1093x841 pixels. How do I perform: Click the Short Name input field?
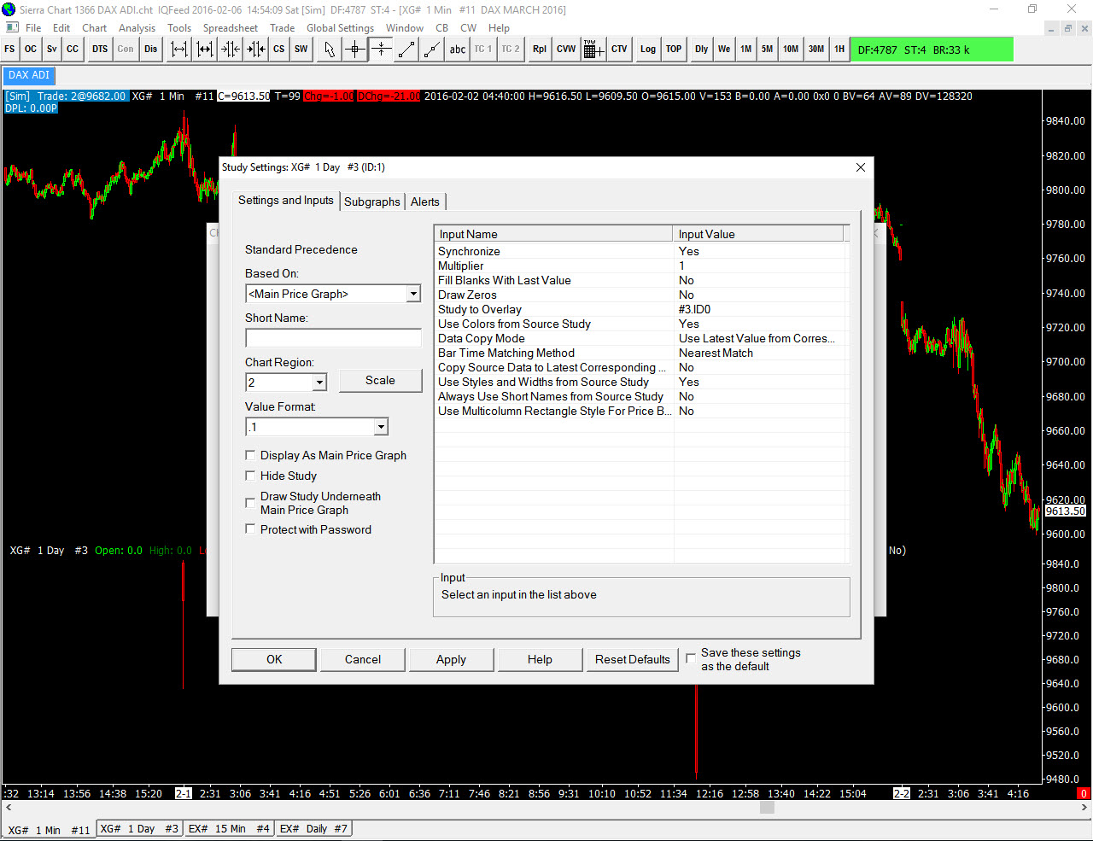pyautogui.click(x=333, y=338)
